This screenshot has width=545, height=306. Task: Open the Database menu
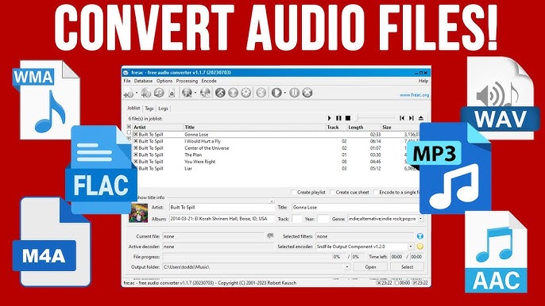(143, 81)
